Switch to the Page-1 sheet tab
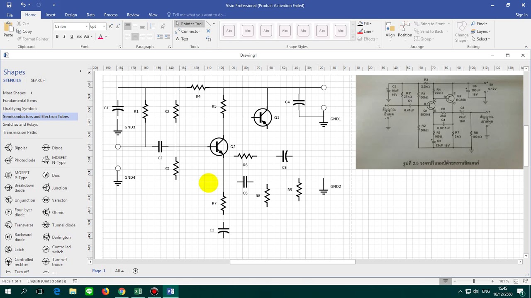This screenshot has width=531, height=298. pyautogui.click(x=99, y=271)
